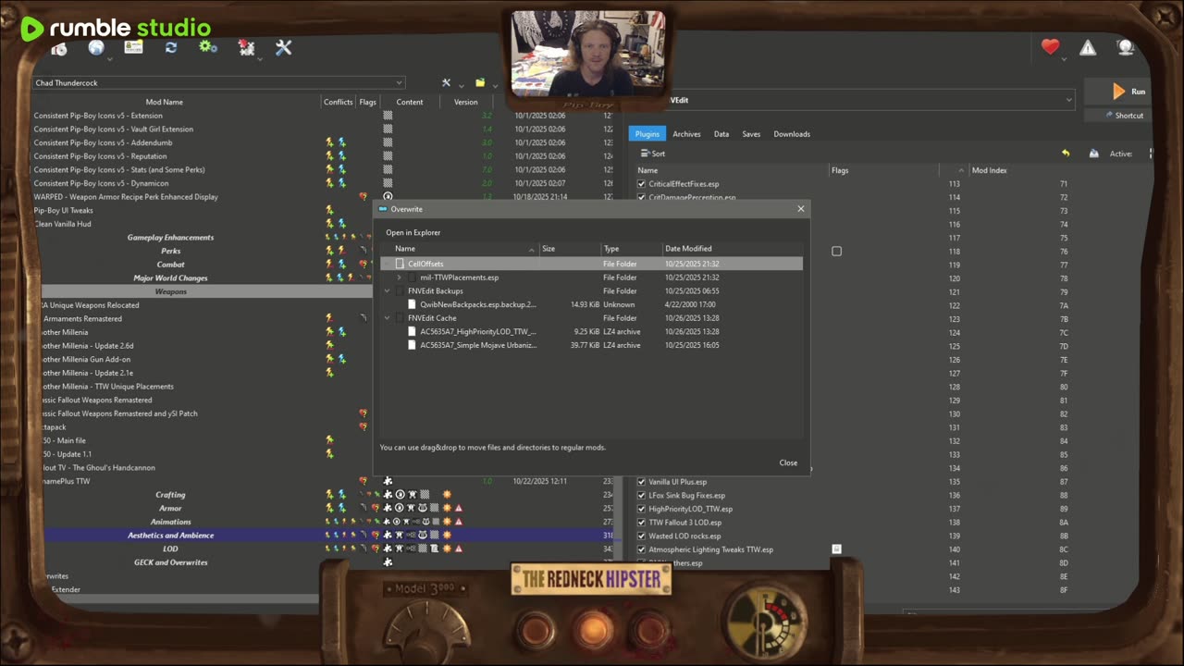This screenshot has width=1184, height=666.
Task: Click Open in Explorer in Overwrite dialog
Action: pos(413,233)
